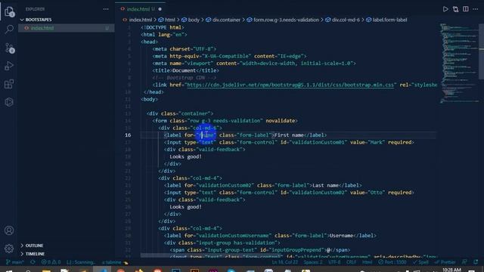484x272 pixels.
Task: Expand the TIMELINE section
Action: pos(35,254)
